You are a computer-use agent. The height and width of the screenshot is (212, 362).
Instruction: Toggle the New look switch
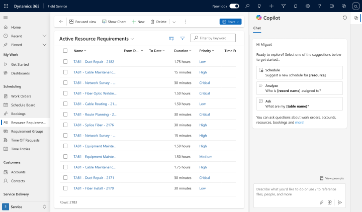[234, 6]
